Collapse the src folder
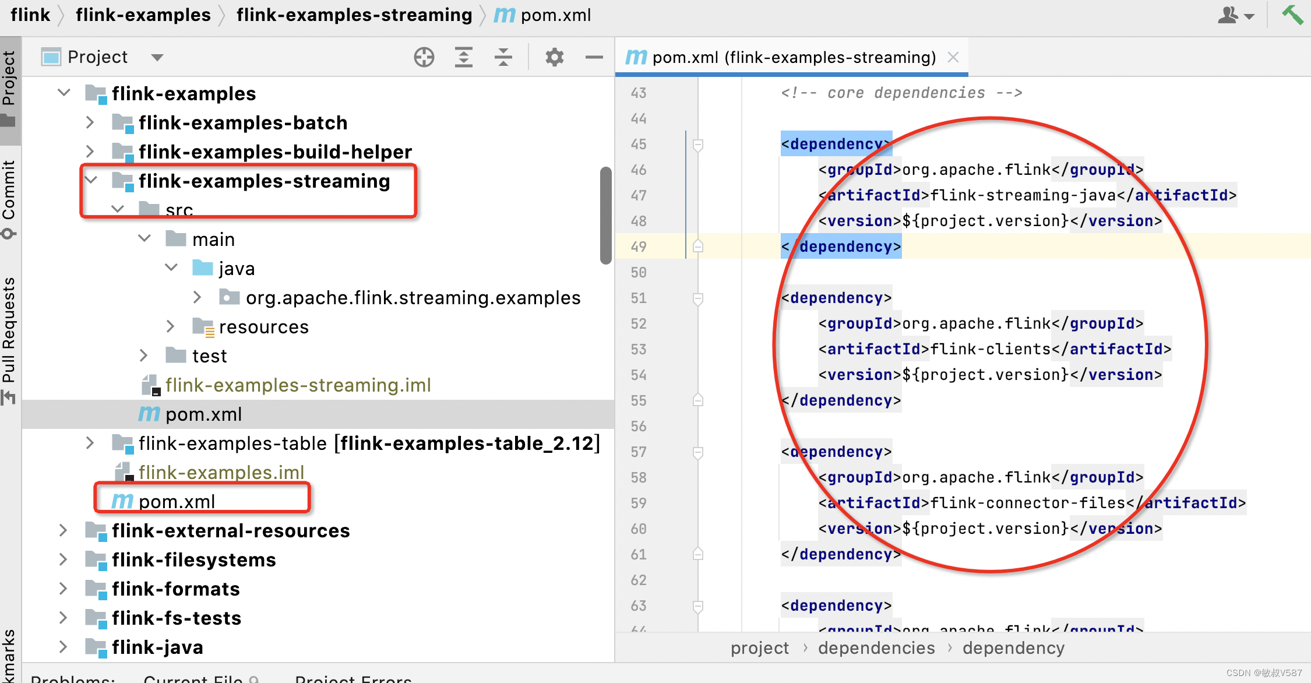This screenshot has height=683, width=1311. pos(118,209)
